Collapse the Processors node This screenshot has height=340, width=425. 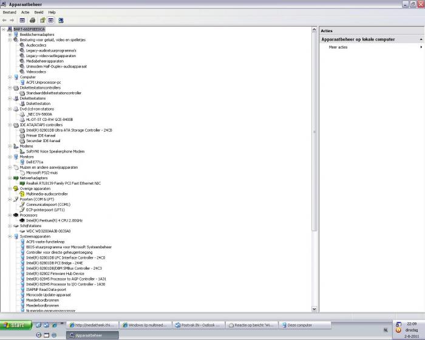[10, 216]
